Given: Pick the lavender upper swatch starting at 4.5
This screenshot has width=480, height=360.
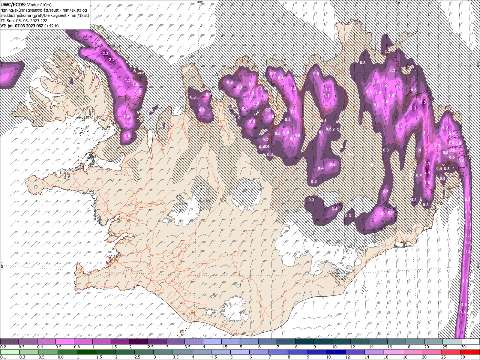Looking at the screenshot, I should click(x=231, y=342).
